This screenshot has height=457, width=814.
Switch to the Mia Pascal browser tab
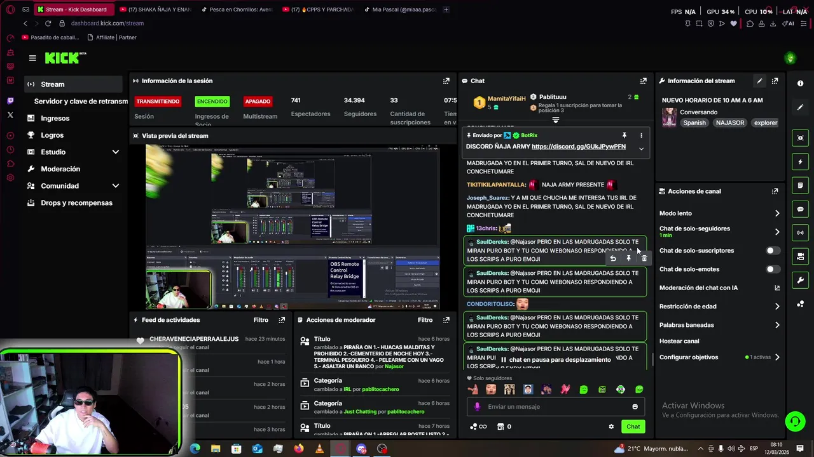(401, 10)
